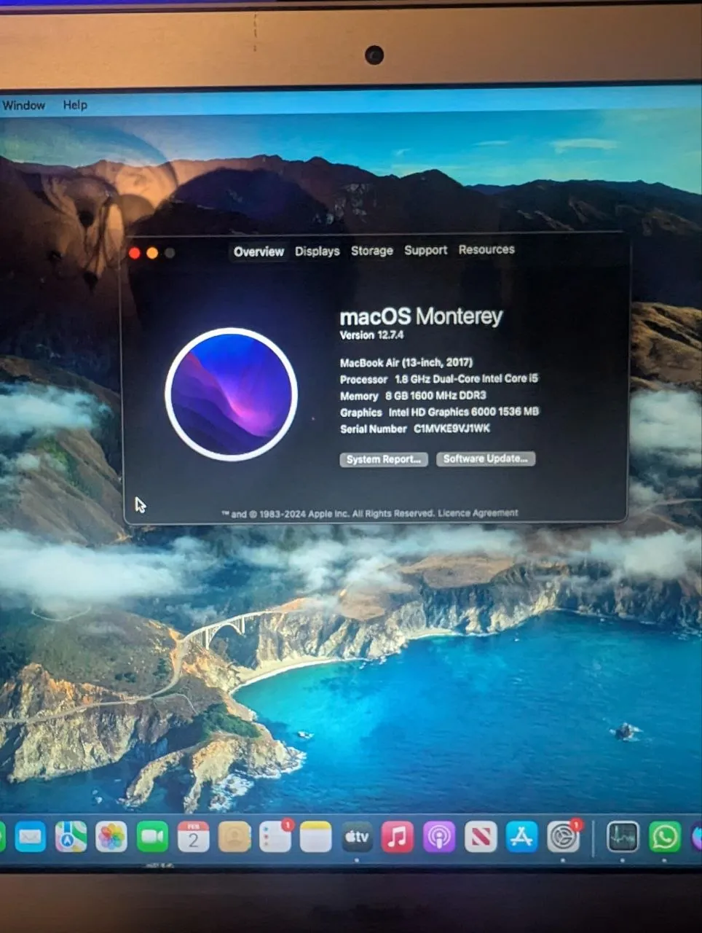Open the Window menu

point(23,105)
